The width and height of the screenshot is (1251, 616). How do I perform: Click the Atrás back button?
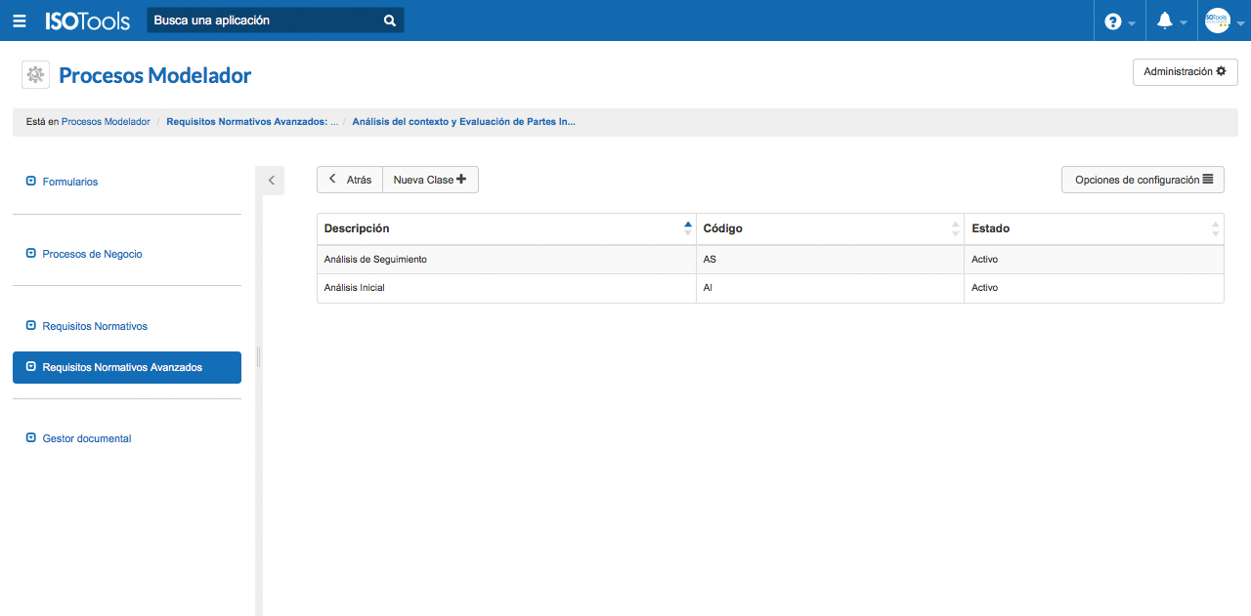[x=350, y=180]
